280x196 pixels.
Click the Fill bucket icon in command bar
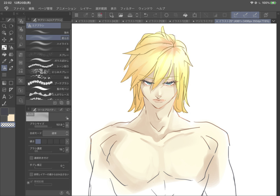point(185,15)
